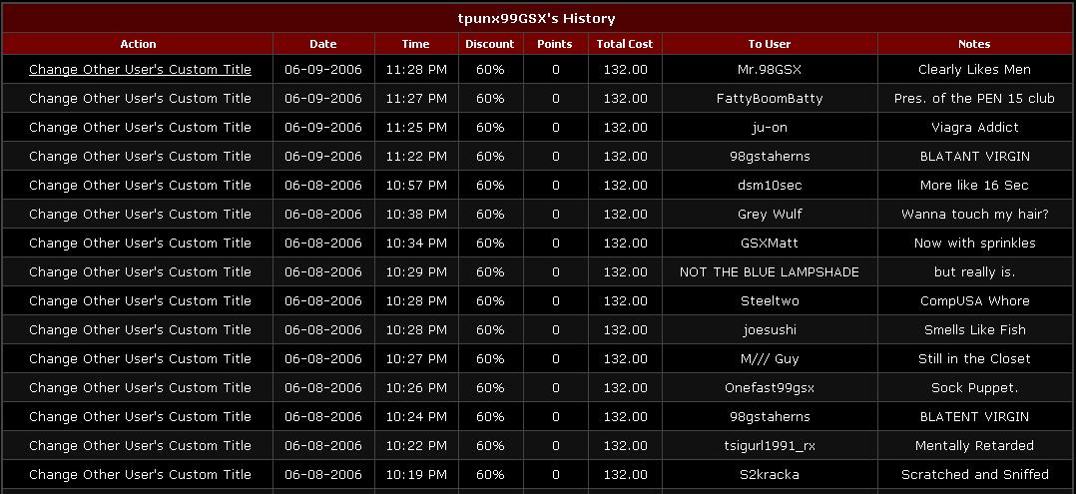Select the FattyBoomBatty user cell
Viewport: 1076px width, 494px height.
click(770, 99)
